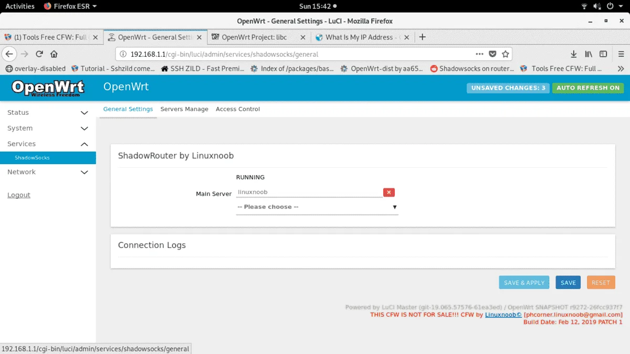
Task: Click the linuxnoob main server field
Action: tap(309, 192)
